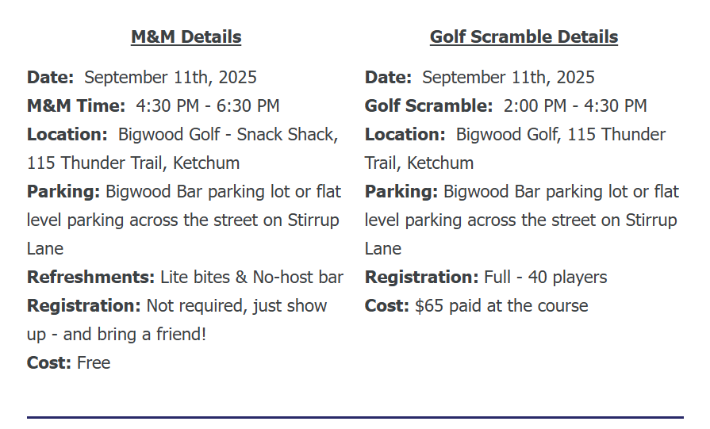
Task: Click the "2:00 PM - 4:30 PM" time text
Action: pyautogui.click(x=575, y=105)
